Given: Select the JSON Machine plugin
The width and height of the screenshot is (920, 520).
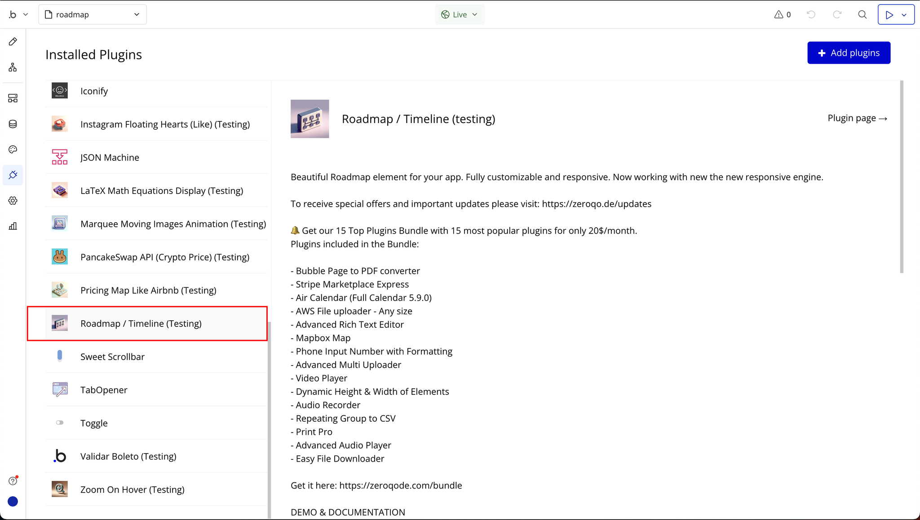Looking at the screenshot, I should (x=110, y=158).
